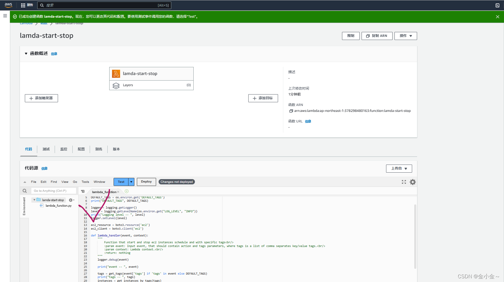Click the ARN text arn:aws:lambda:ap-northeast-1
Viewport: 504px width, 282px height.
(x=352, y=111)
